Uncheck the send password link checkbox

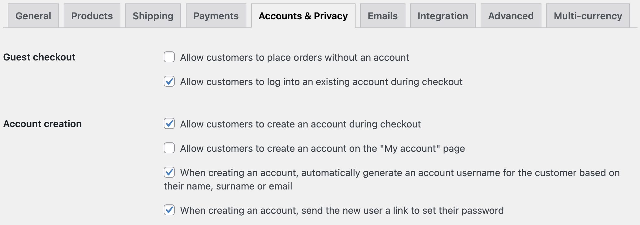coord(169,210)
